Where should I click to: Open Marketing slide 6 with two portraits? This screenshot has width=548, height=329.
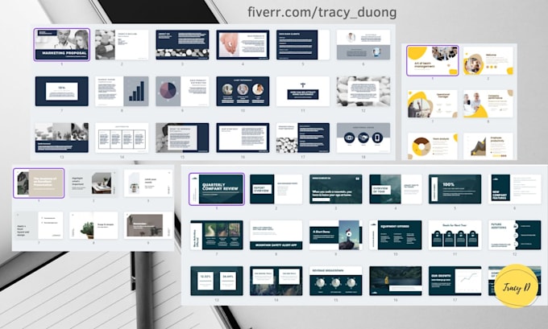(363, 45)
